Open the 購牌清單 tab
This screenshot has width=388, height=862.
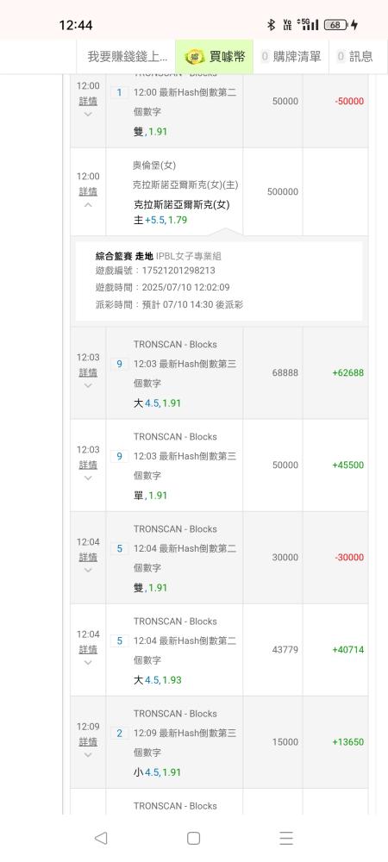pos(291,56)
